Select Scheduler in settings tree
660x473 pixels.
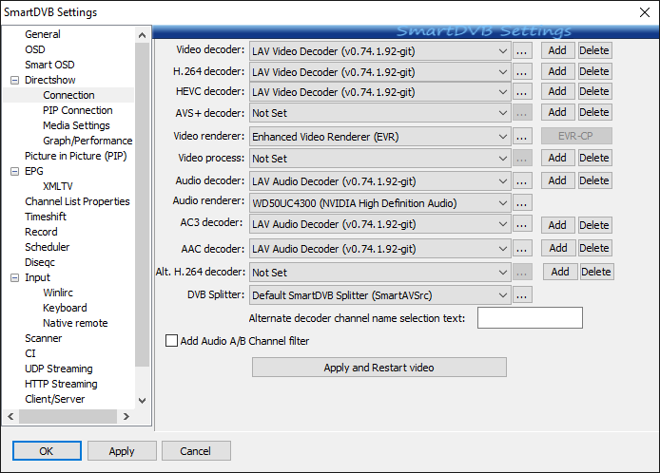pyautogui.click(x=48, y=247)
